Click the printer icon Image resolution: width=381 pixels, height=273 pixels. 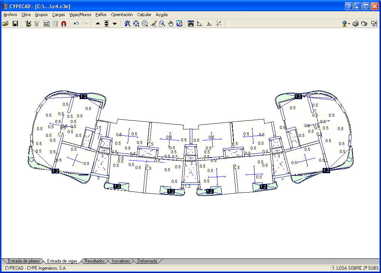[356, 24]
